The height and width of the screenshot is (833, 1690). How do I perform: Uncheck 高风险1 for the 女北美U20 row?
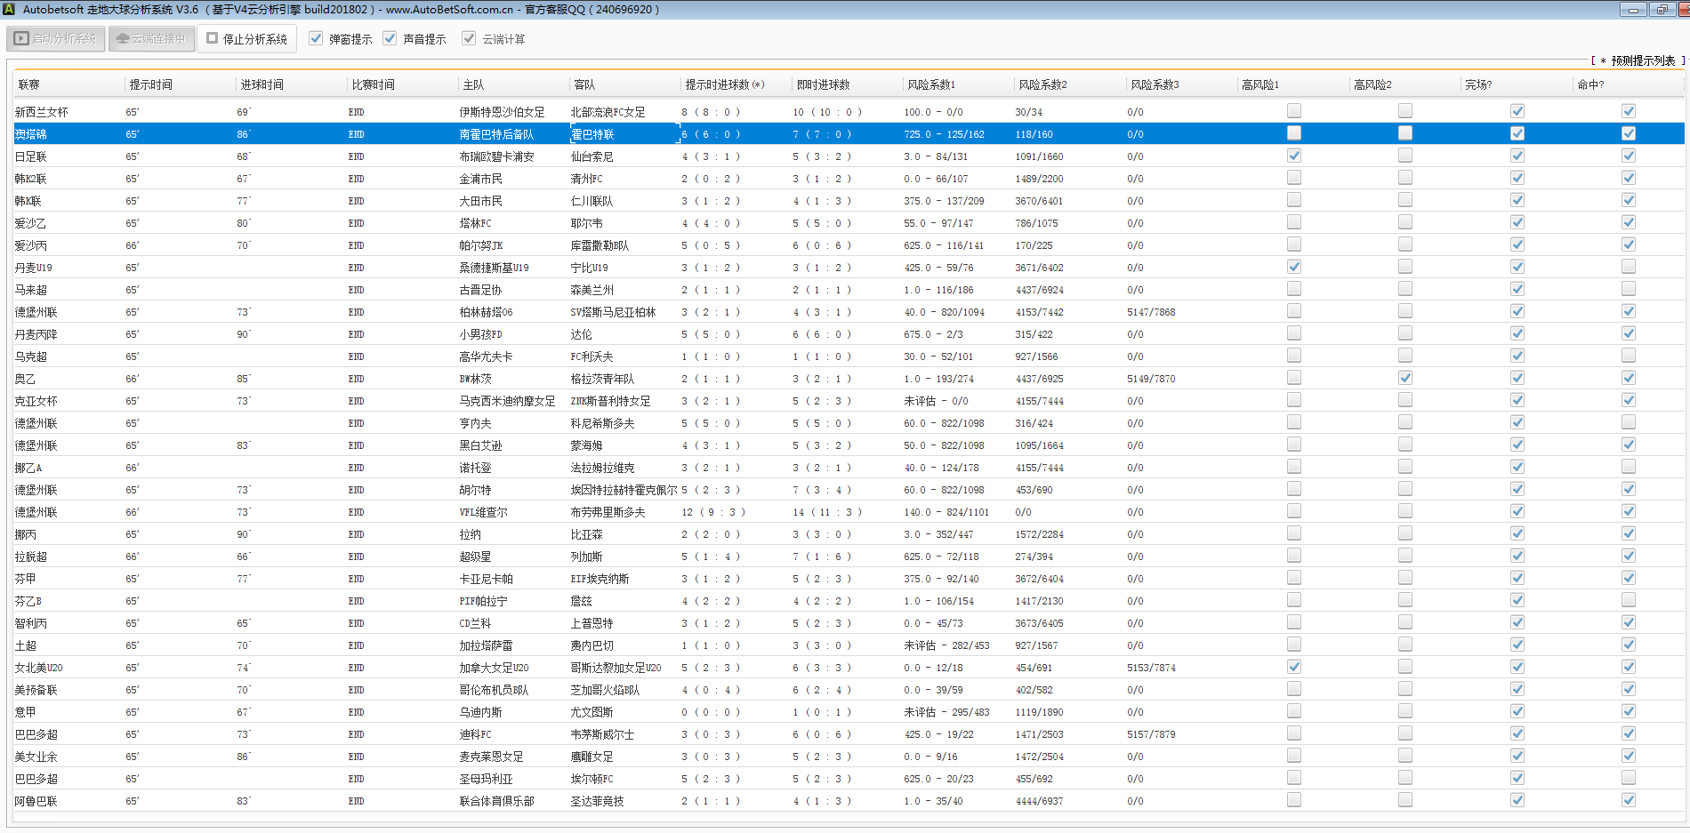pos(1294,667)
